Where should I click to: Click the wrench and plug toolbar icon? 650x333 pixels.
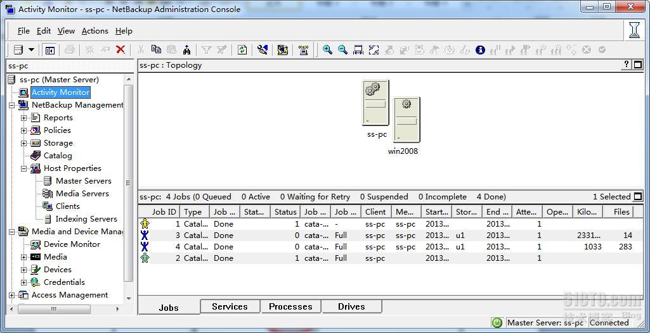point(263,50)
